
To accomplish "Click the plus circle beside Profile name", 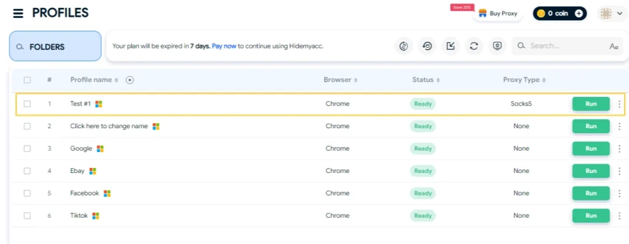I will pyautogui.click(x=130, y=80).
